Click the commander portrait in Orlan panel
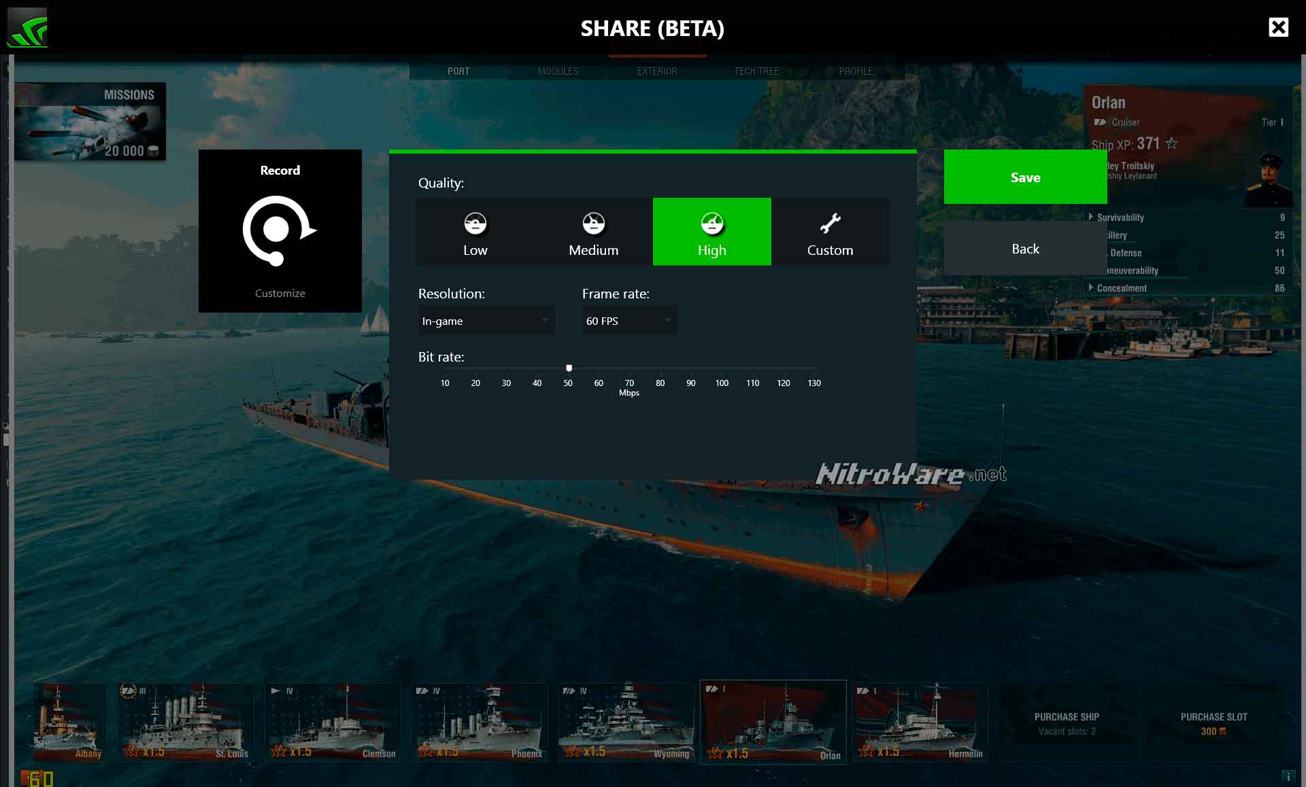 click(1269, 180)
